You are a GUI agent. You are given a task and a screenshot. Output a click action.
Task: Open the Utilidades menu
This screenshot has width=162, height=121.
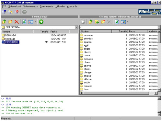pos(60,6)
